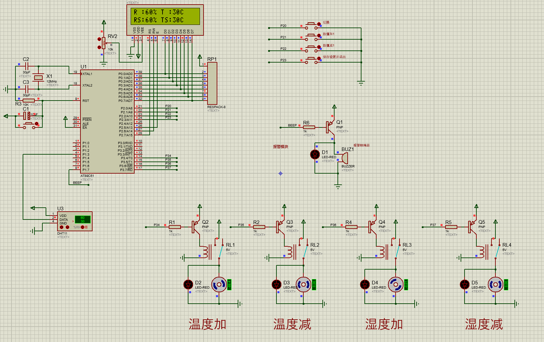This screenshot has width=544, height=342.
Task: Click the DHT11 down arrow button
Action: (x=61, y=227)
